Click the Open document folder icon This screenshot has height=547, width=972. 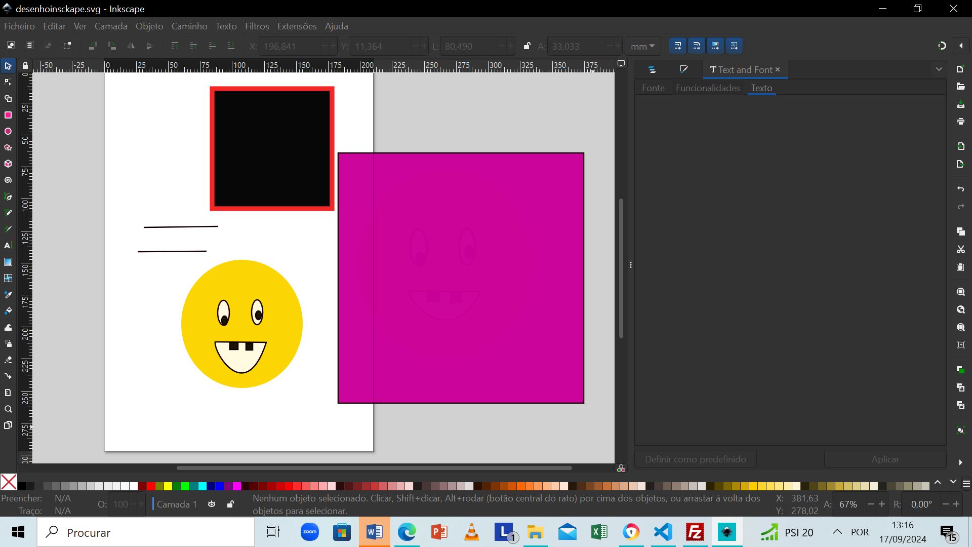click(x=960, y=87)
